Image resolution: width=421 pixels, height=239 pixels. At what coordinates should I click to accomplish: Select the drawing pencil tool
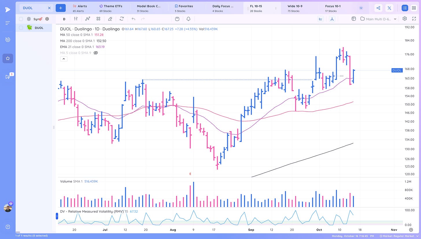[110, 19]
